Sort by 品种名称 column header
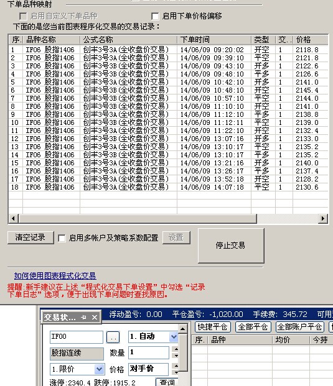 point(52,40)
